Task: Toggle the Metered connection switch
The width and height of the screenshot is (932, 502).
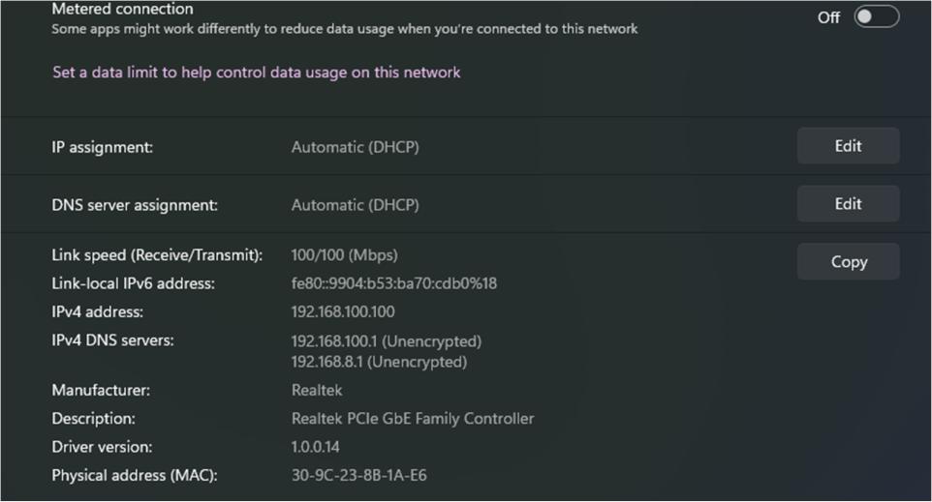Action: pyautogui.click(x=876, y=16)
